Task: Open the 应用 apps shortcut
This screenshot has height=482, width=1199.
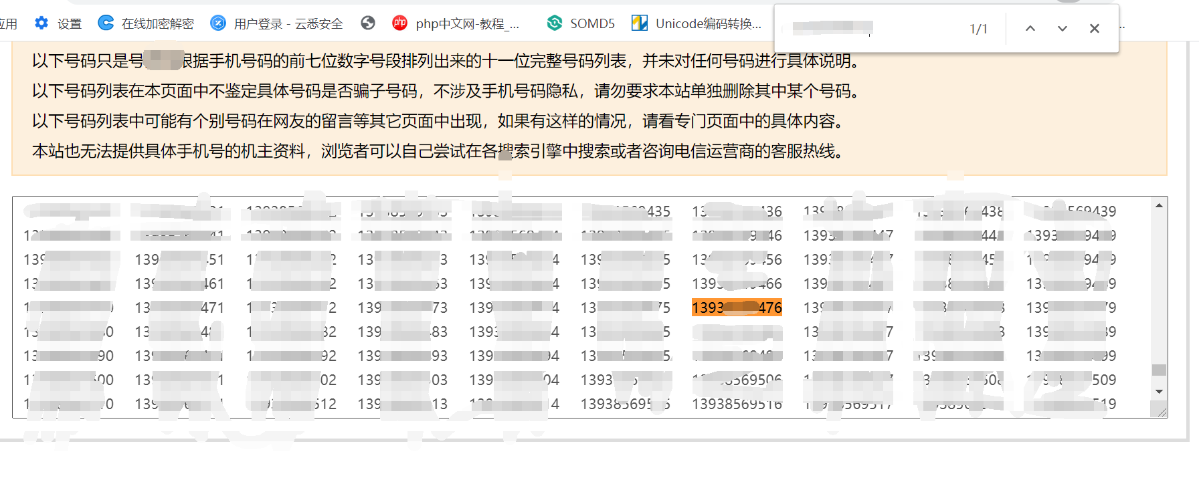Action: [8, 24]
